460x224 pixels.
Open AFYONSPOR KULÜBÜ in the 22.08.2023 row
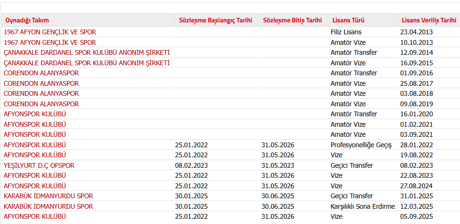(x=35, y=175)
